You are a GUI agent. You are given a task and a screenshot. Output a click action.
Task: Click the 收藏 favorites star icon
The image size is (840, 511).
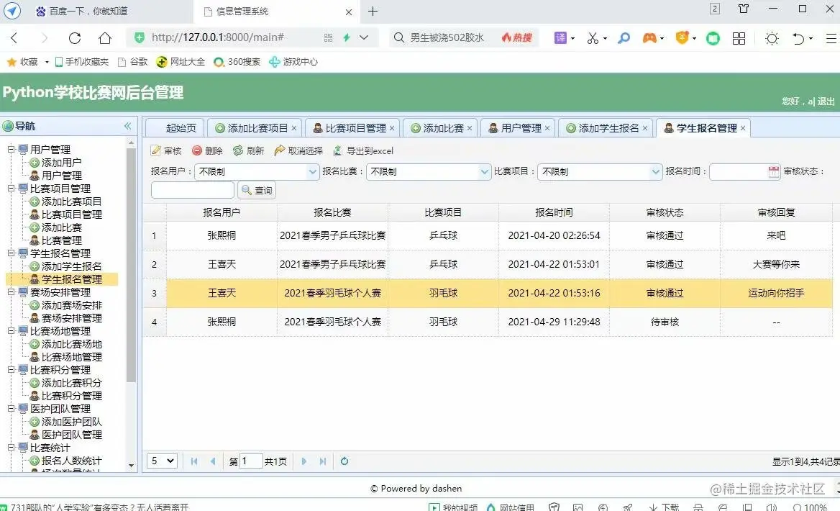click(12, 62)
